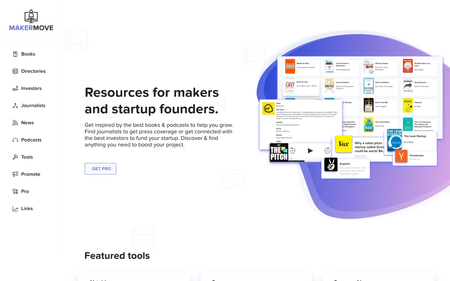The image size is (450, 281).
Task: Click the Built to Last book cover
Action: point(290,85)
